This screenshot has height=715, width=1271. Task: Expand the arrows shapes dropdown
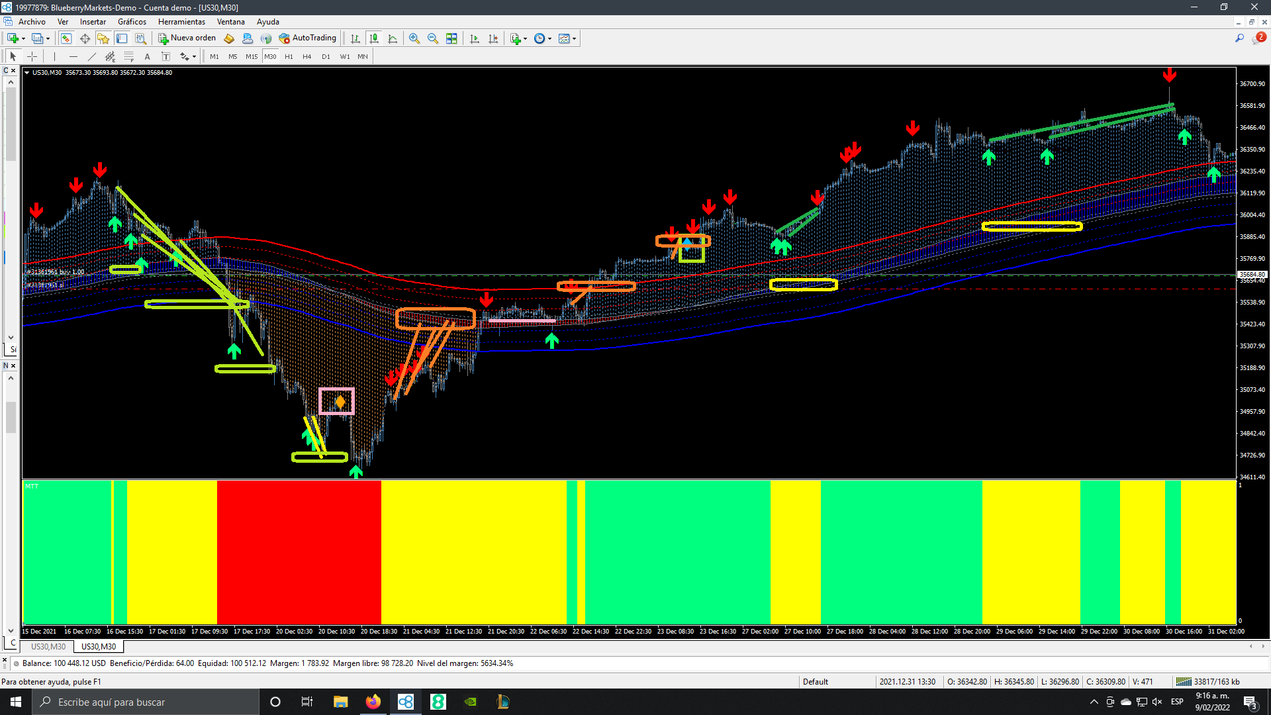(x=194, y=57)
